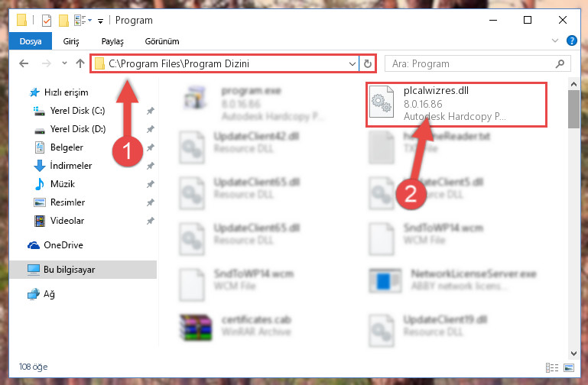
Task: Open recent locations dropdown arrow
Action: coord(64,63)
